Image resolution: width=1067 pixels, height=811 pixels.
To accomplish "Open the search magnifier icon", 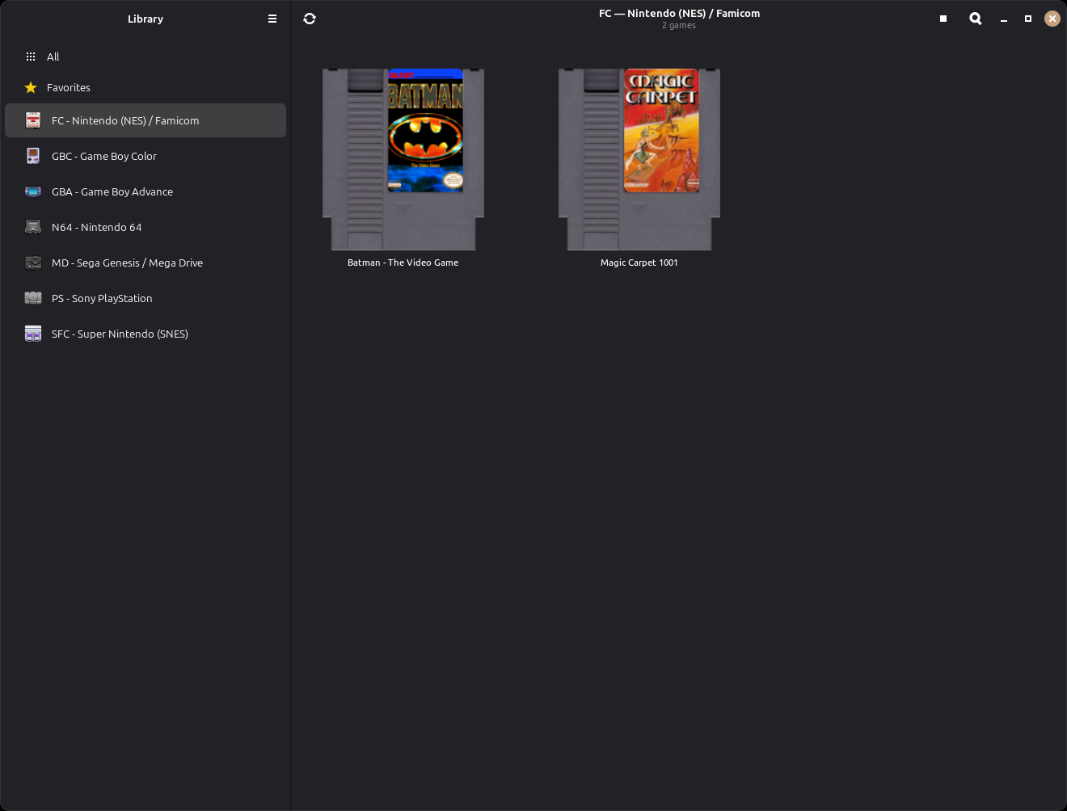I will click(x=976, y=19).
